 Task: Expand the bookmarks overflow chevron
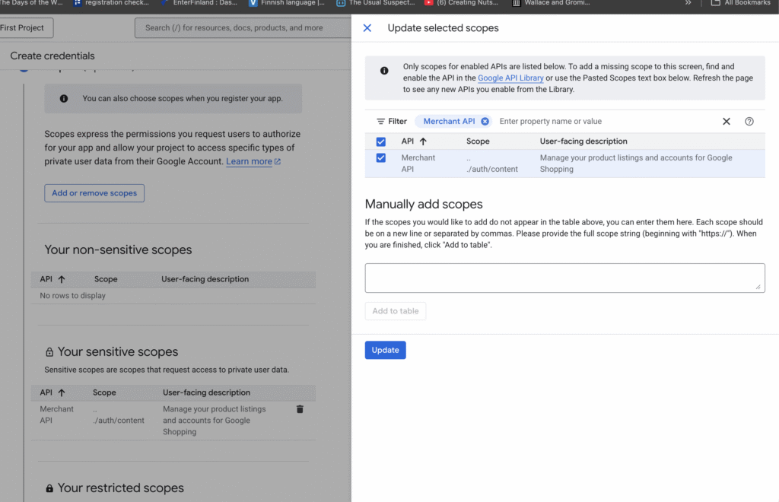[x=688, y=3]
